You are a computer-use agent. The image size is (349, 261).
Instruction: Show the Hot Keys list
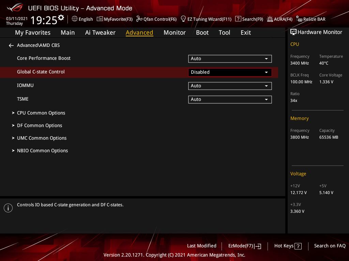(288, 246)
